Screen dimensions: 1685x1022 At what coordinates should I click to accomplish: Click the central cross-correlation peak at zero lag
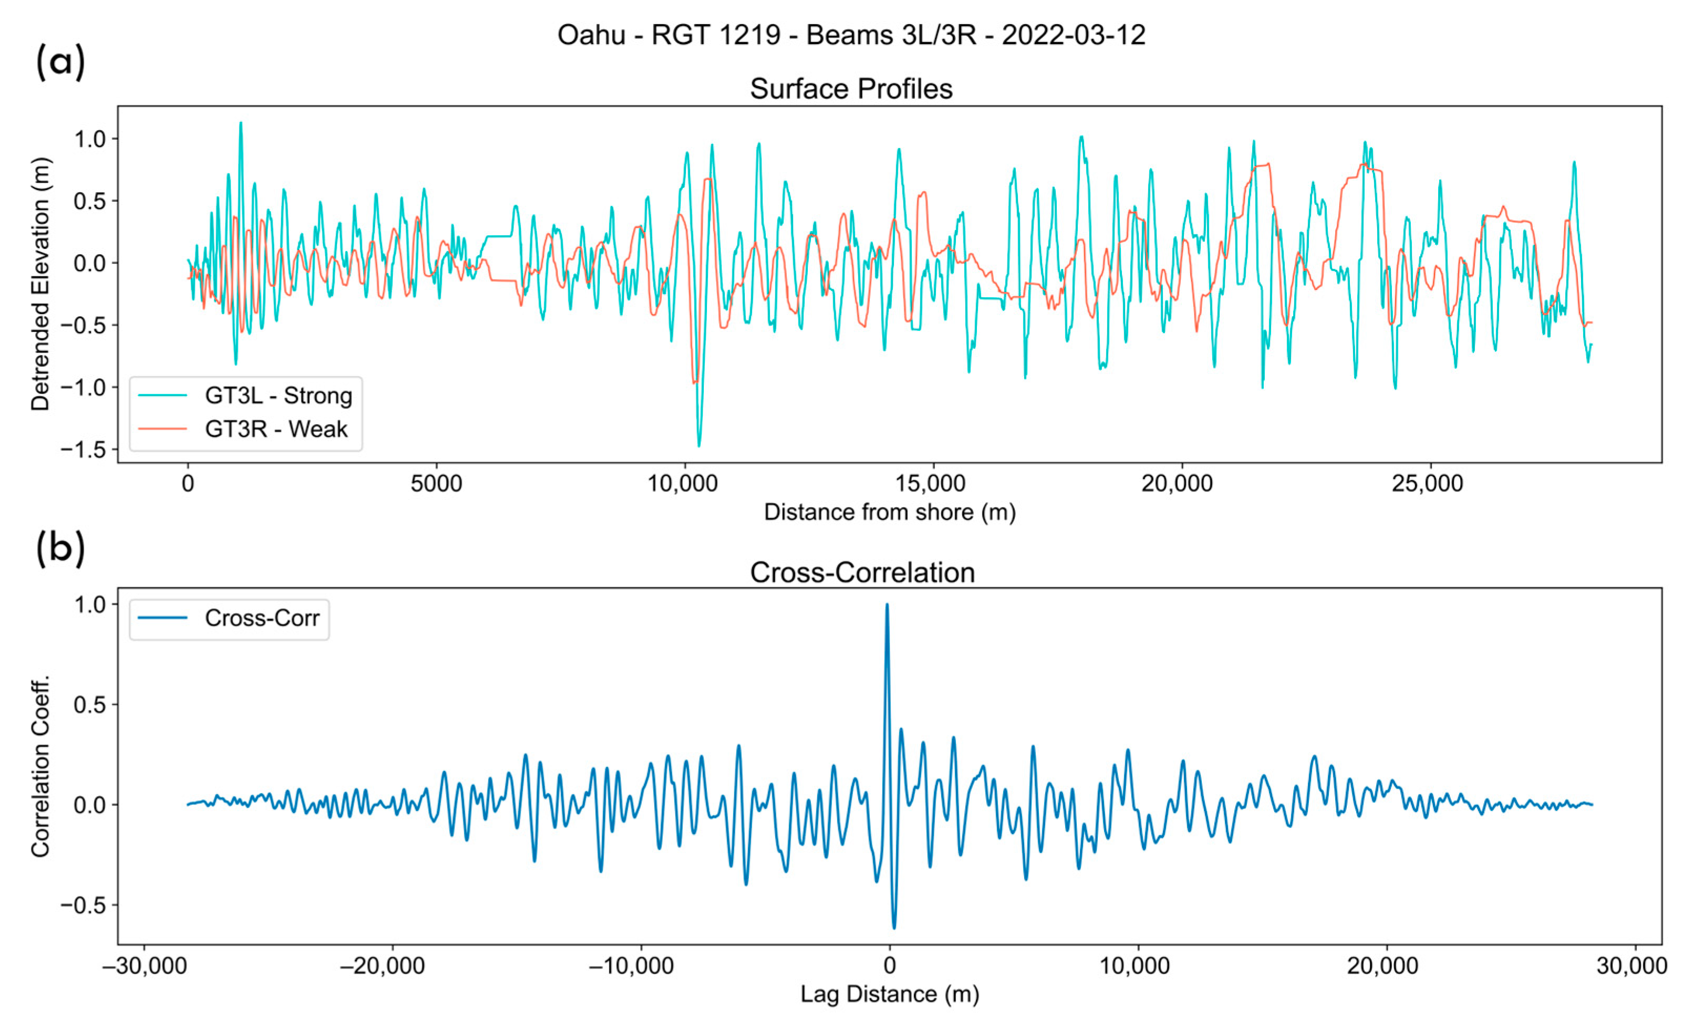(887, 606)
